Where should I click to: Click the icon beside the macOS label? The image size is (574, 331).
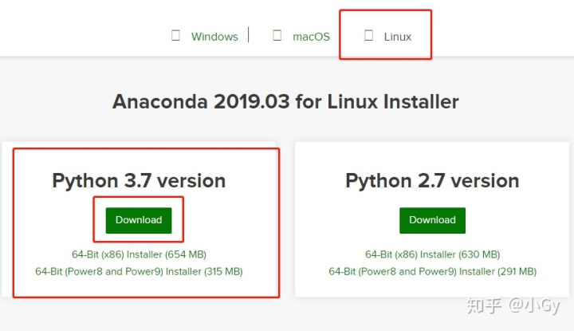click(277, 36)
